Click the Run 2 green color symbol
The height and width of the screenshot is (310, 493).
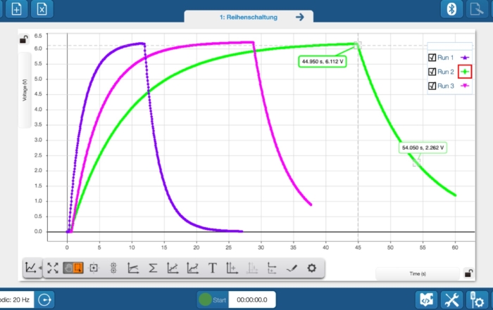tap(465, 72)
